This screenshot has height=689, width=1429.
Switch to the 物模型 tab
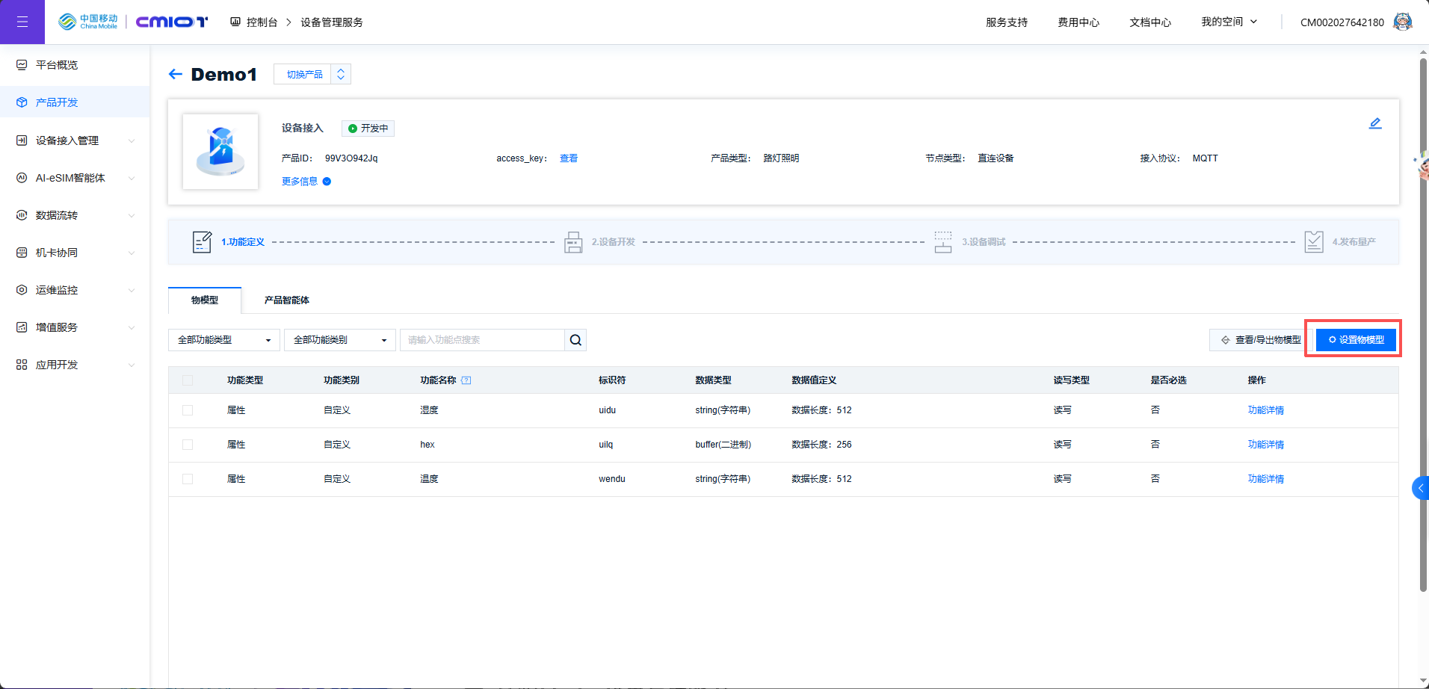205,300
